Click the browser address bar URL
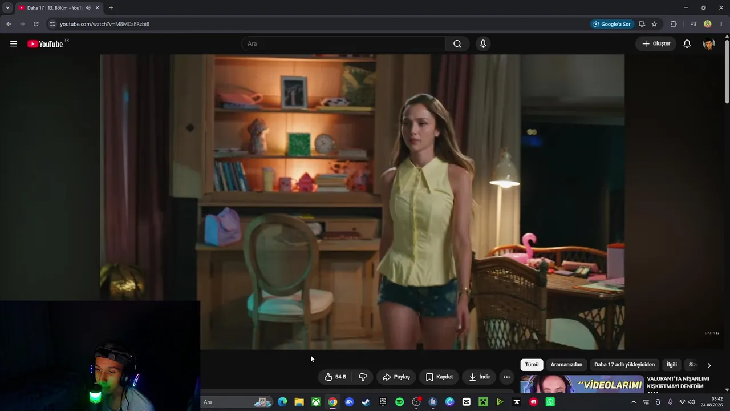This screenshot has width=730, height=411. coord(104,24)
